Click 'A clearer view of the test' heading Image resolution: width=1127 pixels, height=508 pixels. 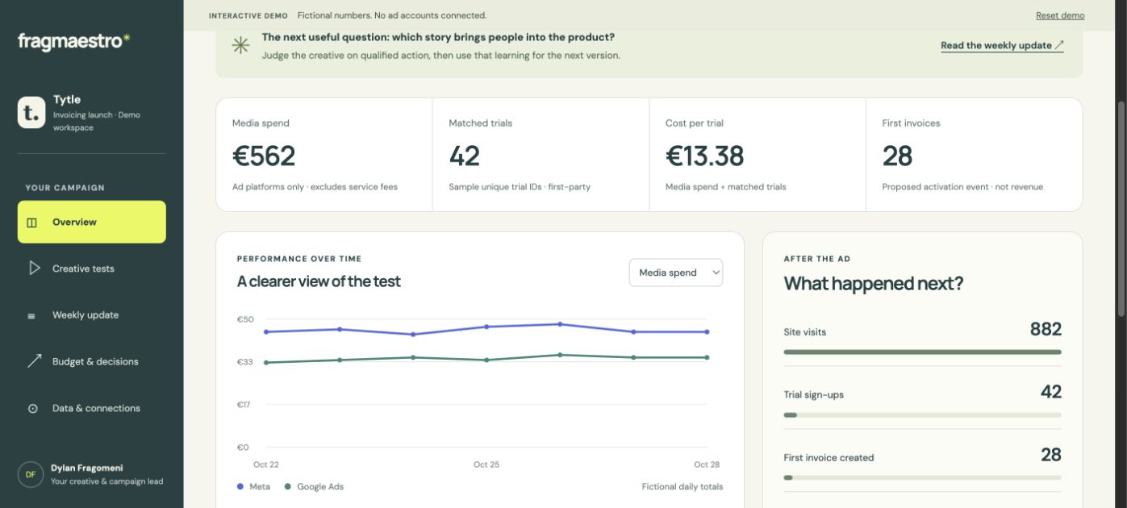319,281
